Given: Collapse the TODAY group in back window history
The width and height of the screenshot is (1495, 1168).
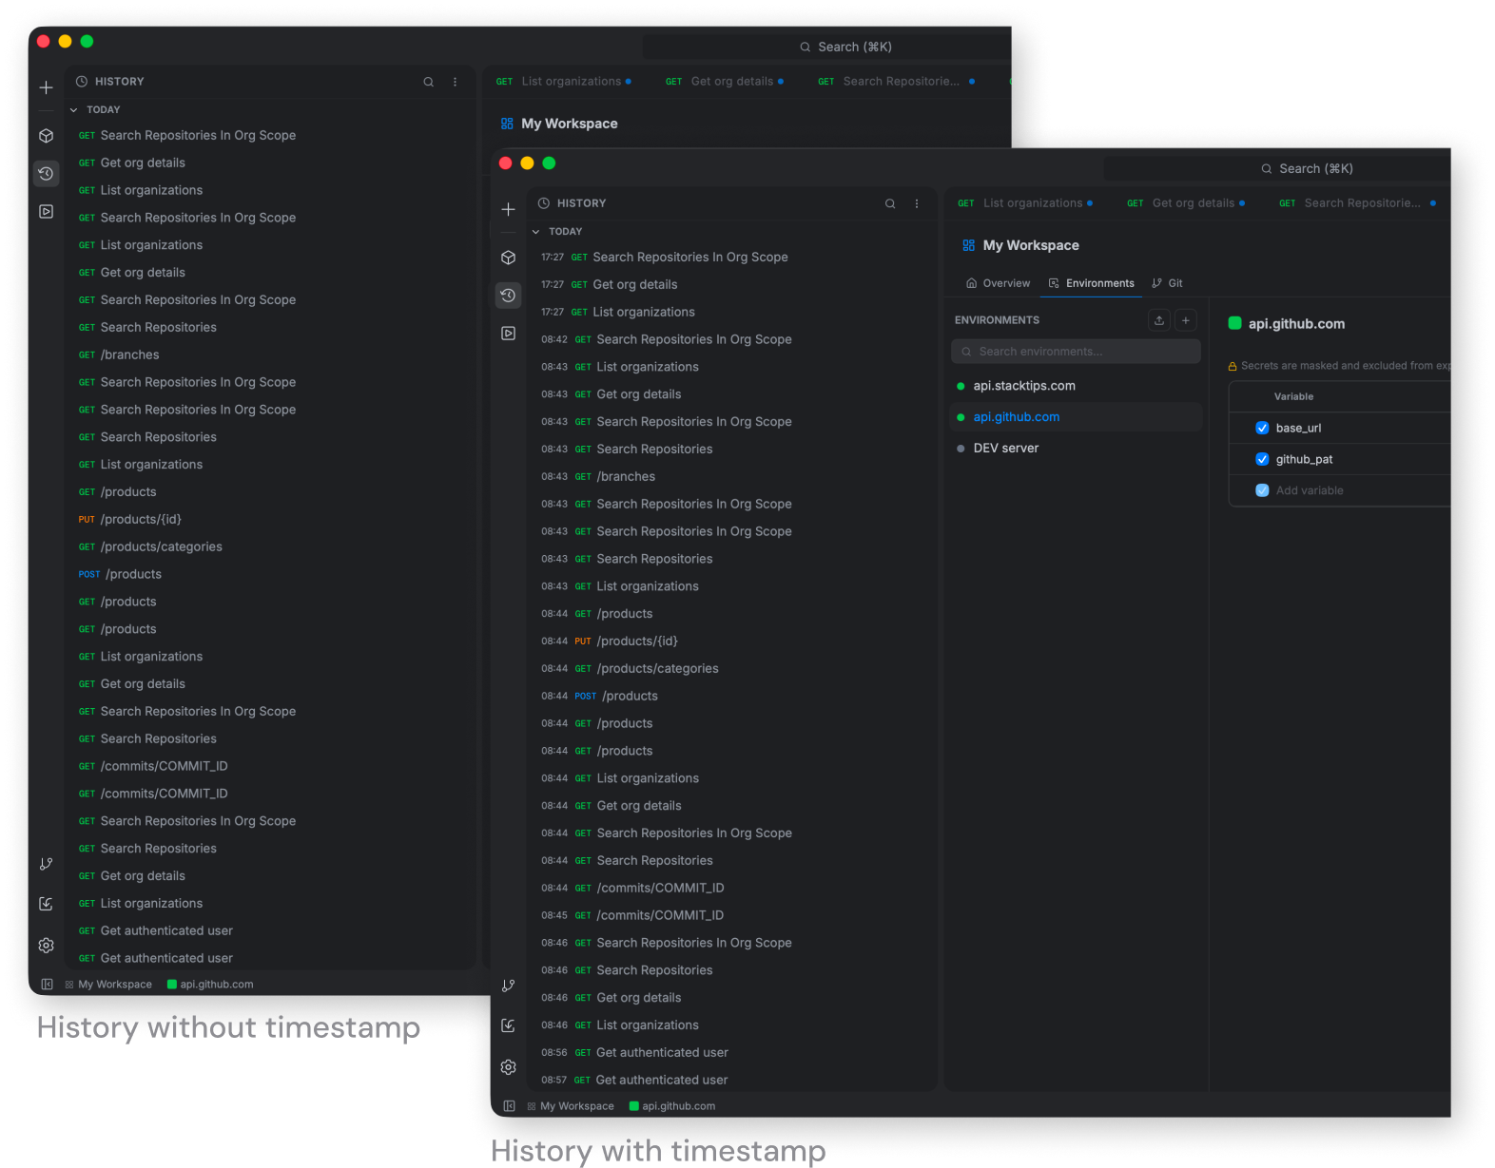Looking at the screenshot, I should click(x=73, y=110).
